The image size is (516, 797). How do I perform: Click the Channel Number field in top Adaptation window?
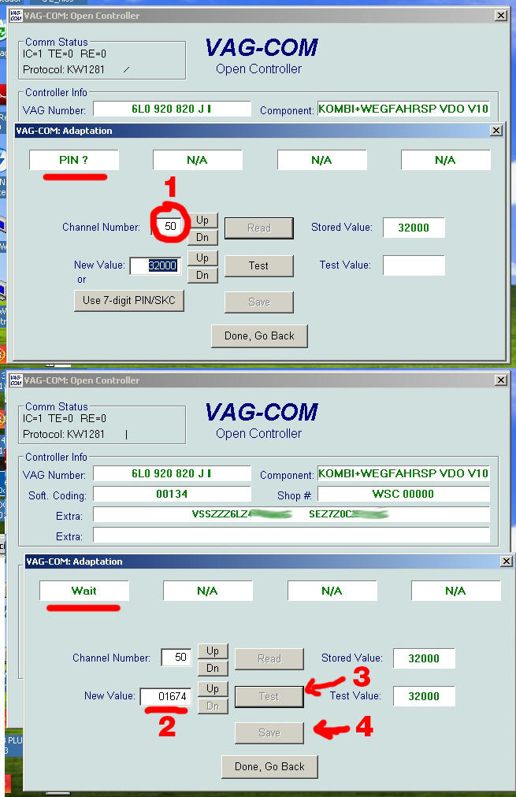(170, 226)
